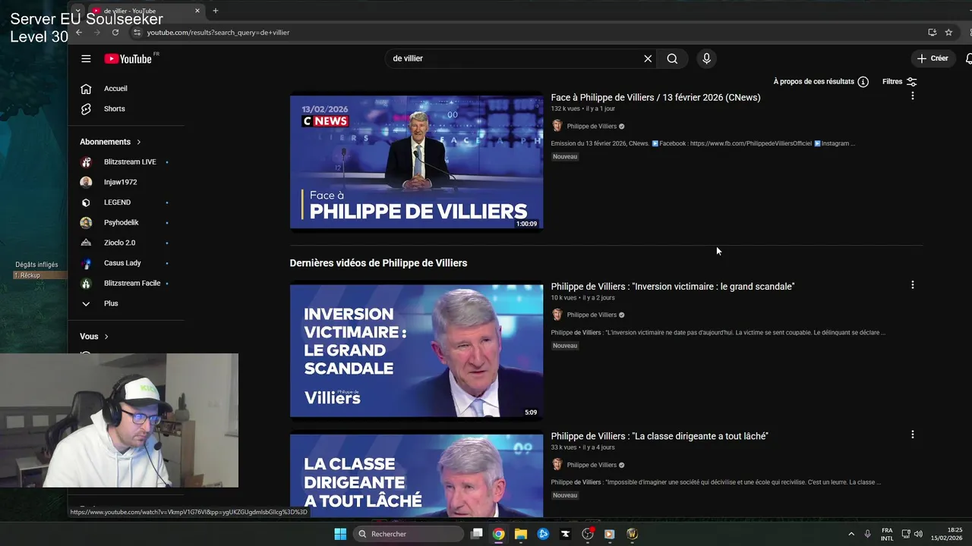
Task: Start voice search with the microphone
Action: pyautogui.click(x=706, y=58)
